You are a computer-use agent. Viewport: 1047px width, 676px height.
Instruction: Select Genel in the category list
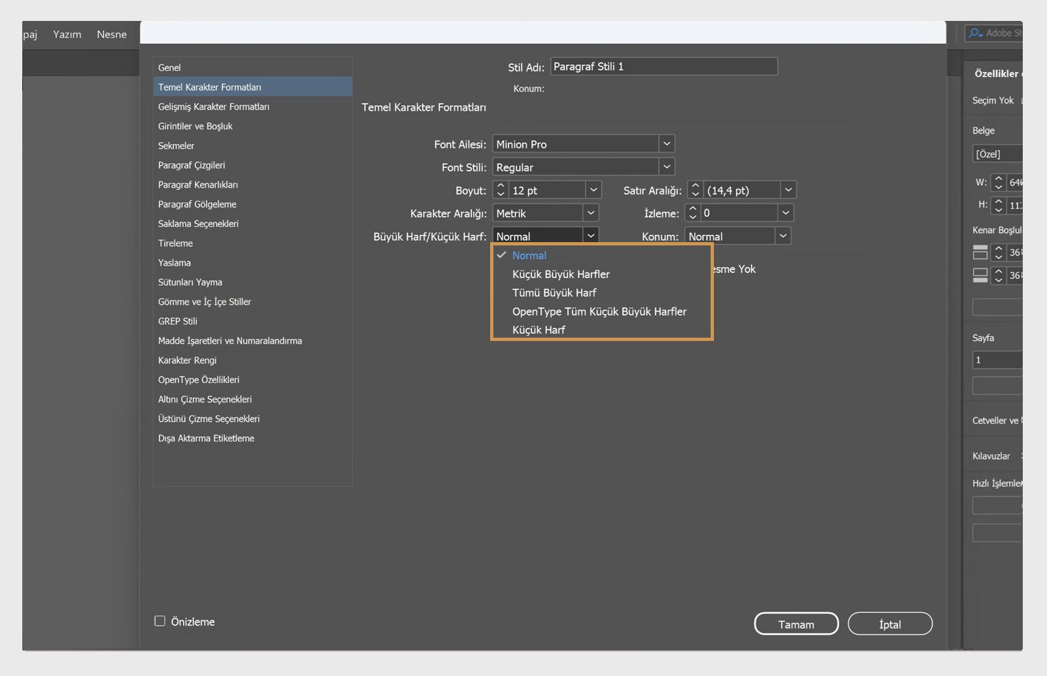pyautogui.click(x=253, y=67)
